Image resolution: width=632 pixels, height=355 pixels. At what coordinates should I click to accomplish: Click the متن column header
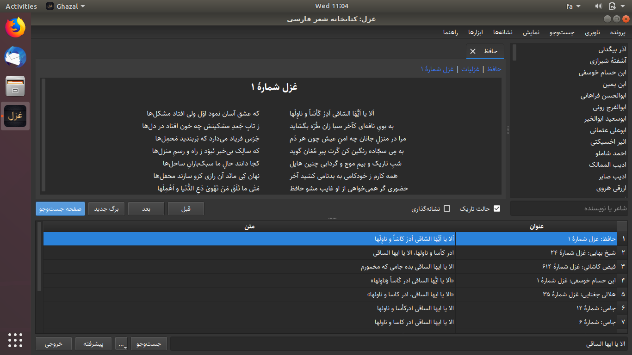tap(249, 226)
